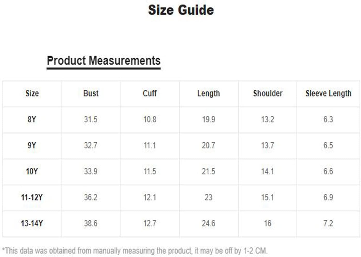Click the 15.1 shoulder value for 11-12Y
Screen dimensions: 361x257
tap(267, 197)
